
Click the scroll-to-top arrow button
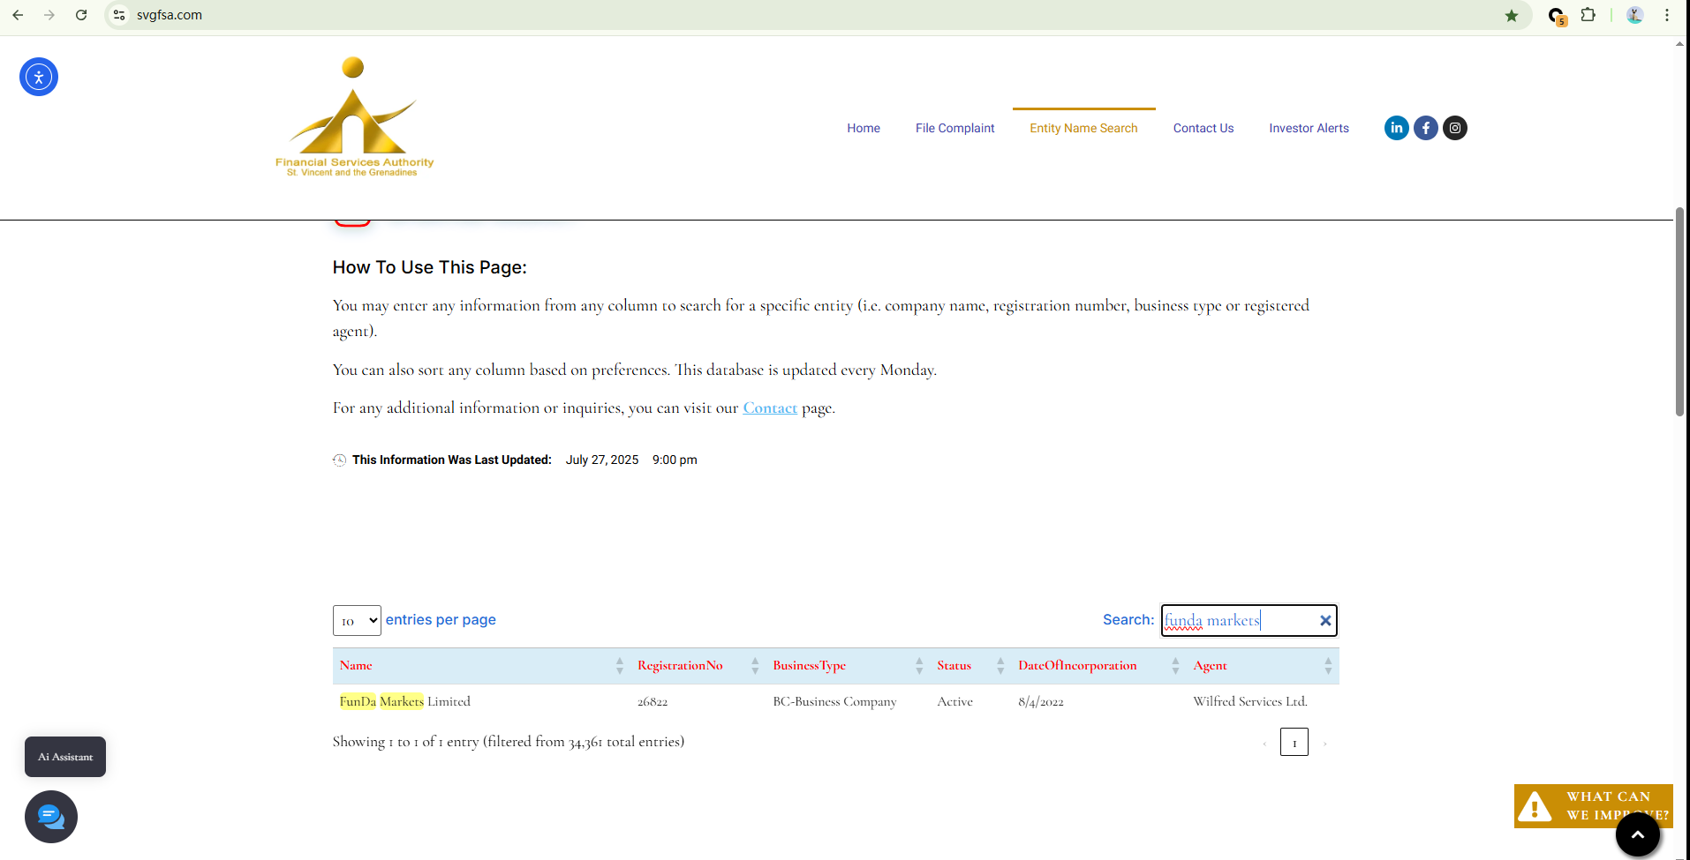1637,834
